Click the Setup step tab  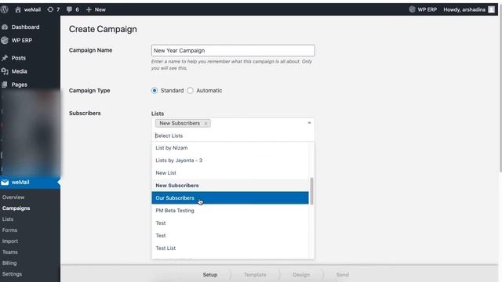point(210,275)
